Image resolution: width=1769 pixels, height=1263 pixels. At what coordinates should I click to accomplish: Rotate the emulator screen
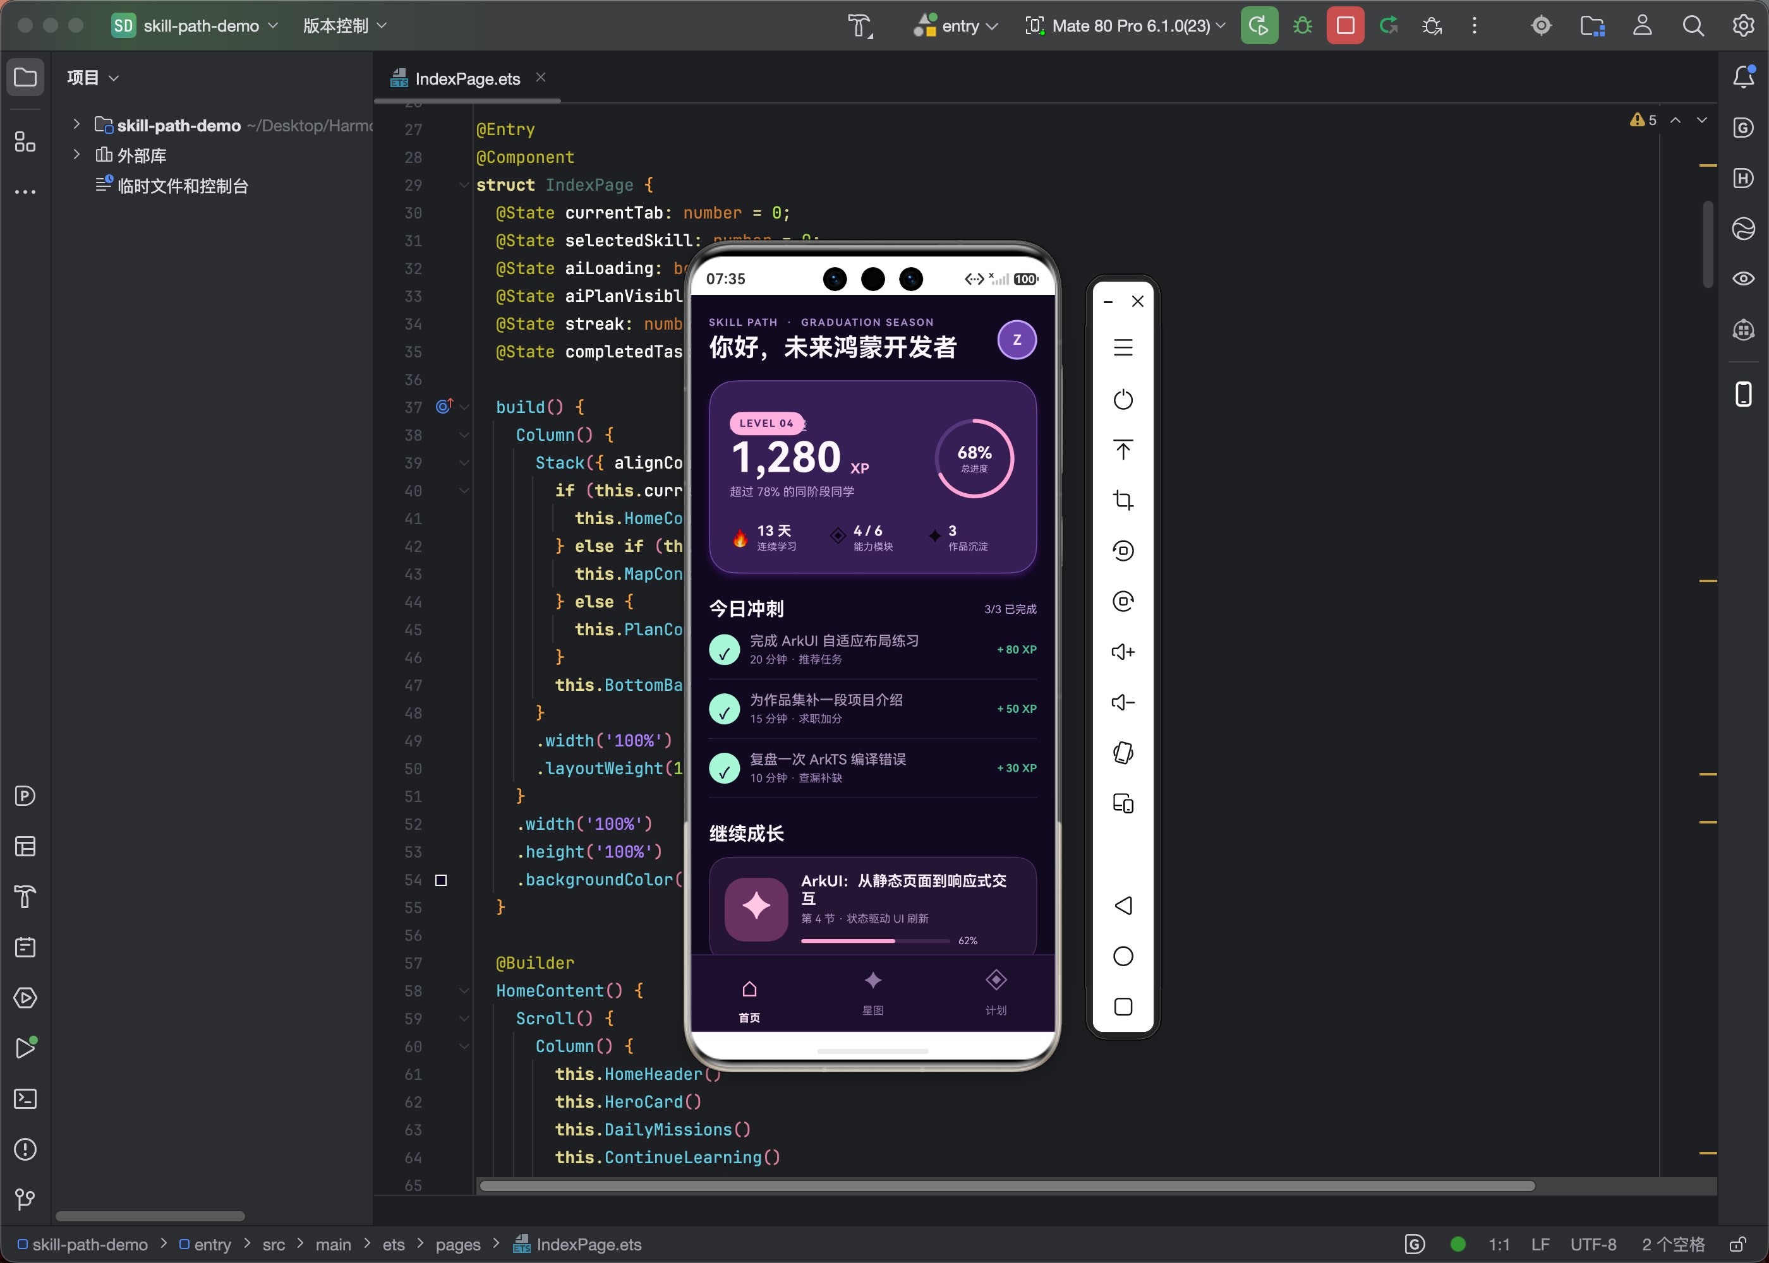pyautogui.click(x=1123, y=753)
